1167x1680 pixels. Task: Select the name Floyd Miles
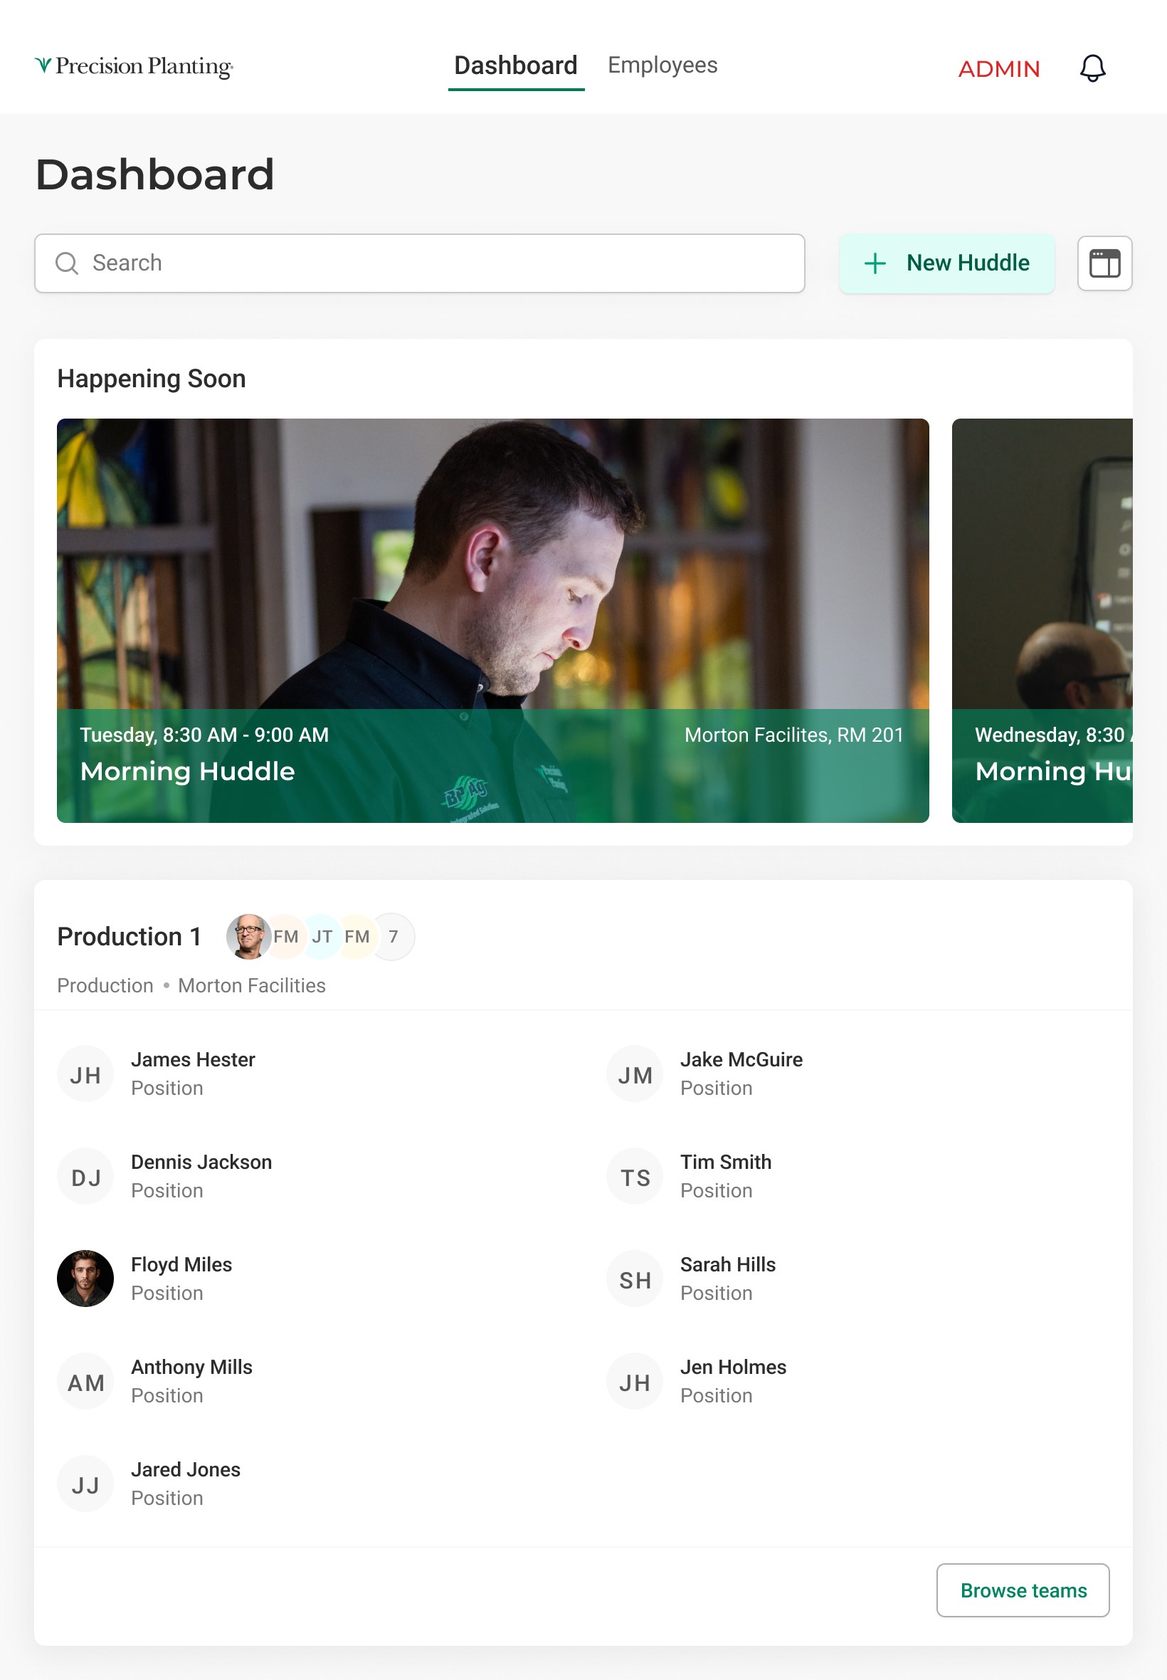tap(181, 1264)
